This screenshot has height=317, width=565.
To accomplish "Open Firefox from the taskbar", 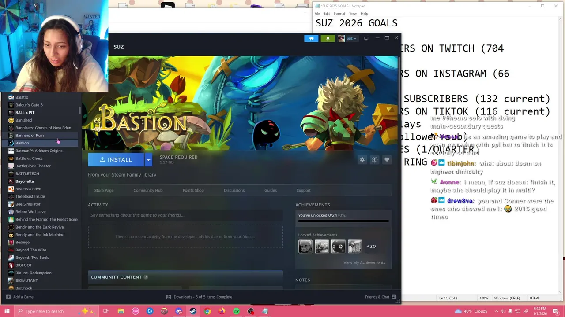I will 222,311.
